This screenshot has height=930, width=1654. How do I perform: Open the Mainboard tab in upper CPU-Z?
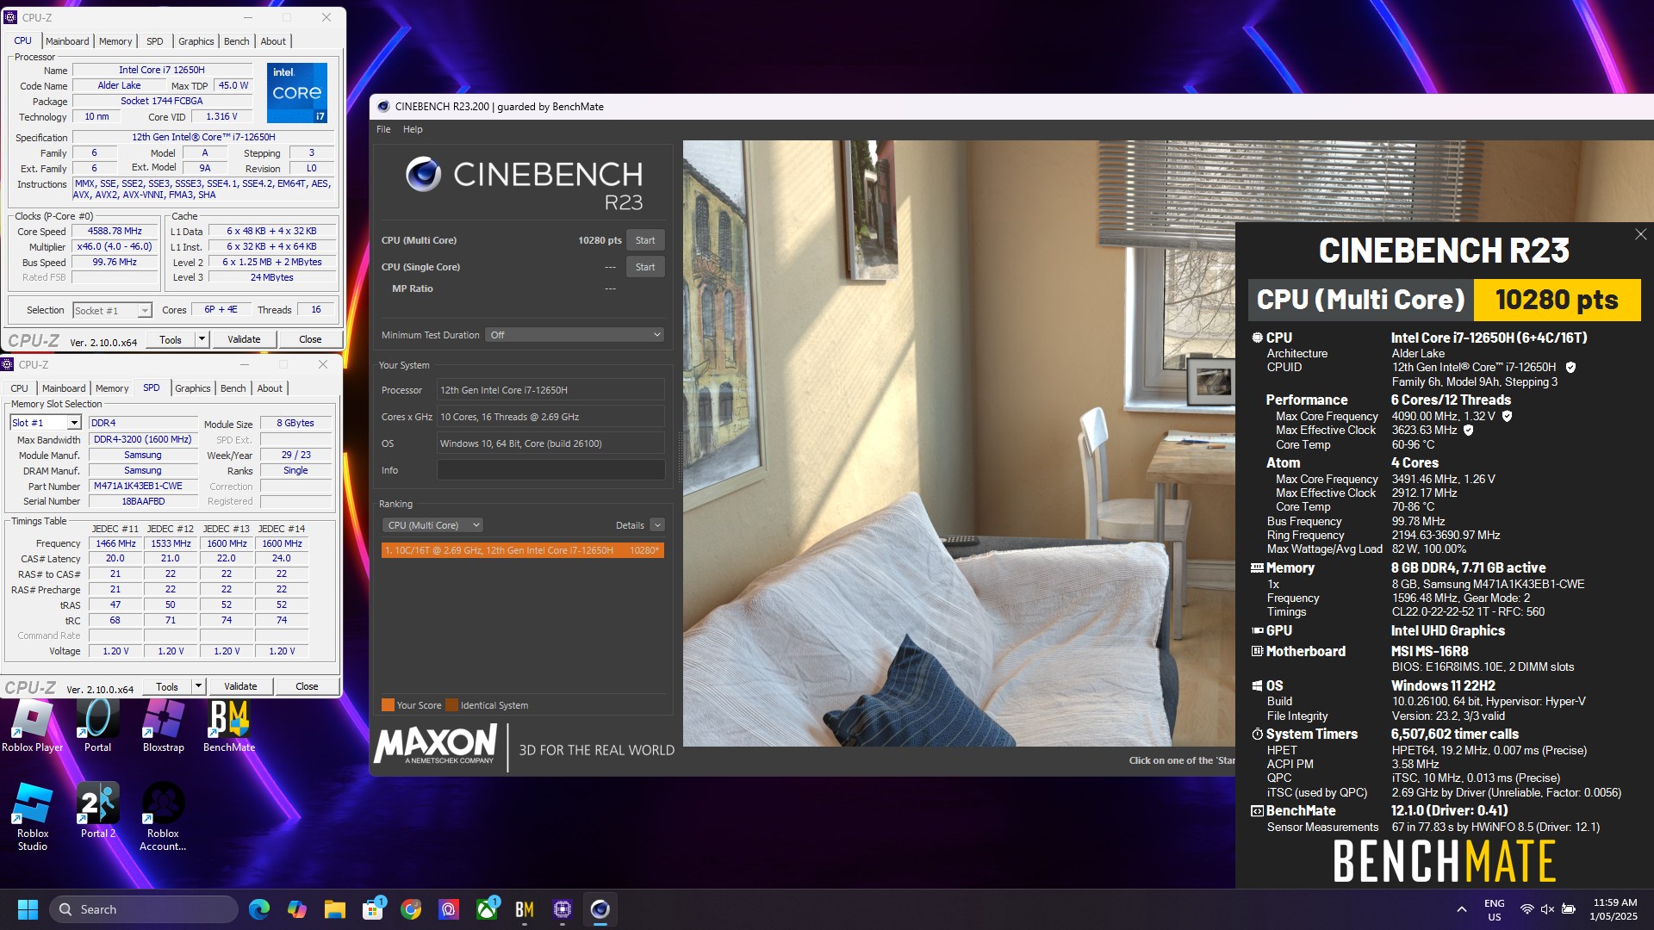click(67, 41)
